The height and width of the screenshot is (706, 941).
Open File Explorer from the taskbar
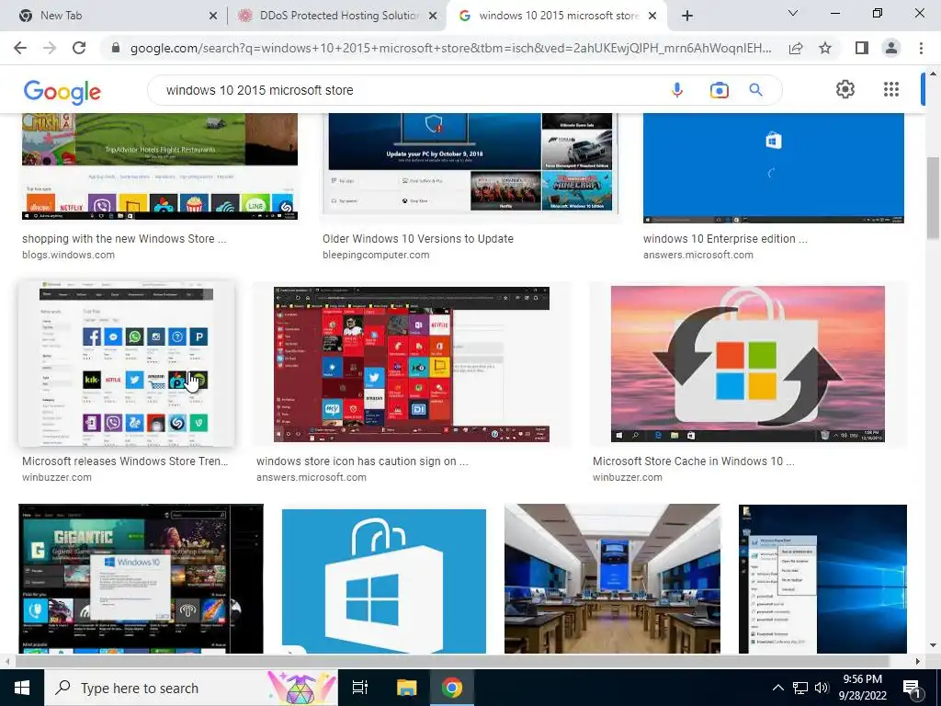click(x=406, y=688)
